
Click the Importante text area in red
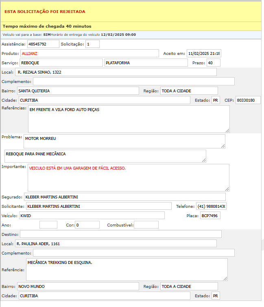click(x=129, y=177)
